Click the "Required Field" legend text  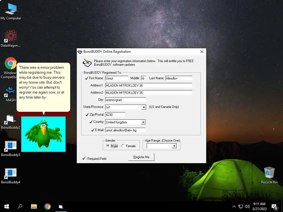[x=97, y=159]
